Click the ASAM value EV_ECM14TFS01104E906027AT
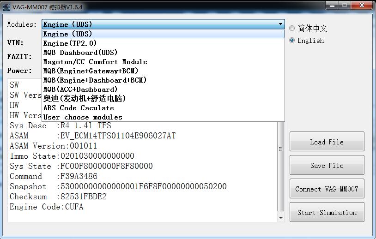The width and height of the screenshot is (376, 239). (118, 136)
